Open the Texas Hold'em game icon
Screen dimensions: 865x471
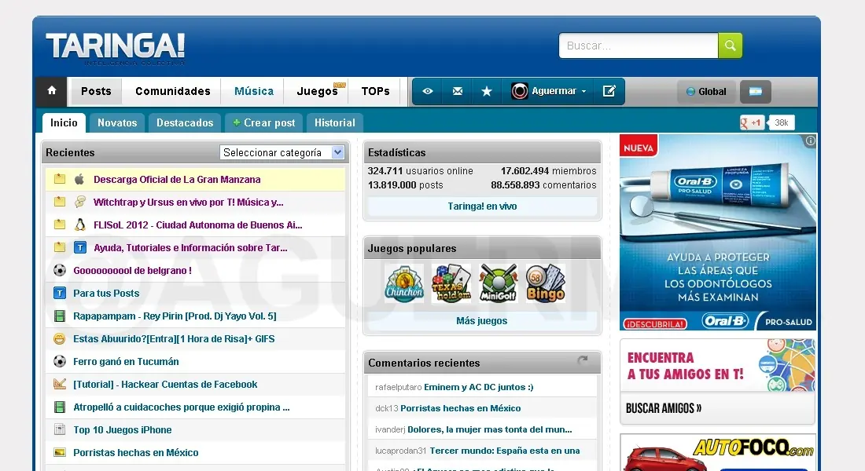coord(451,283)
